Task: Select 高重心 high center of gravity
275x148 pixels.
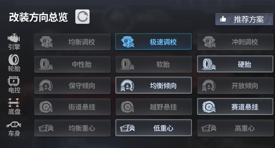Action: (x=235, y=128)
